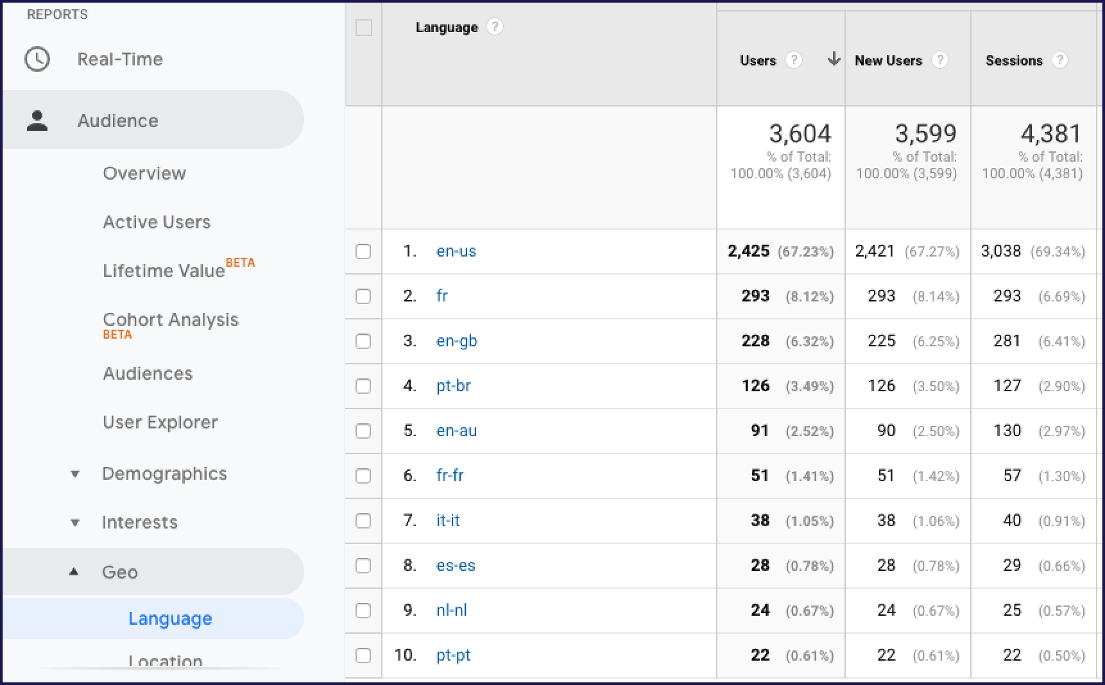1105x685 pixels.
Task: Open the Audience Overview report
Action: (x=144, y=173)
